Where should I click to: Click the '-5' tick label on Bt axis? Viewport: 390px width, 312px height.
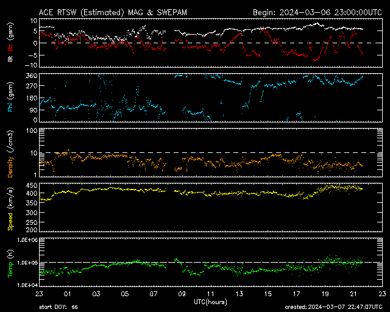point(33,55)
